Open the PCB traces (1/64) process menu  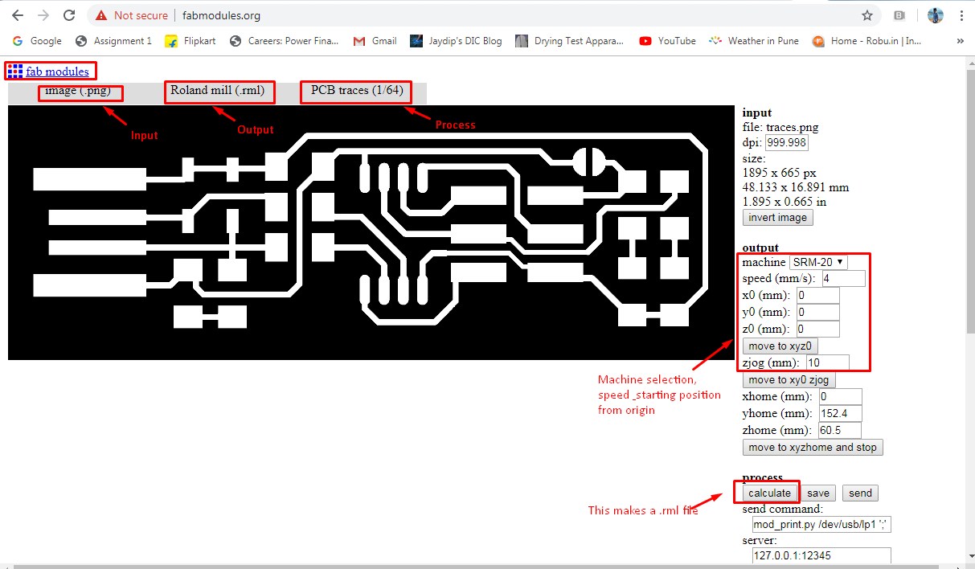coord(357,91)
